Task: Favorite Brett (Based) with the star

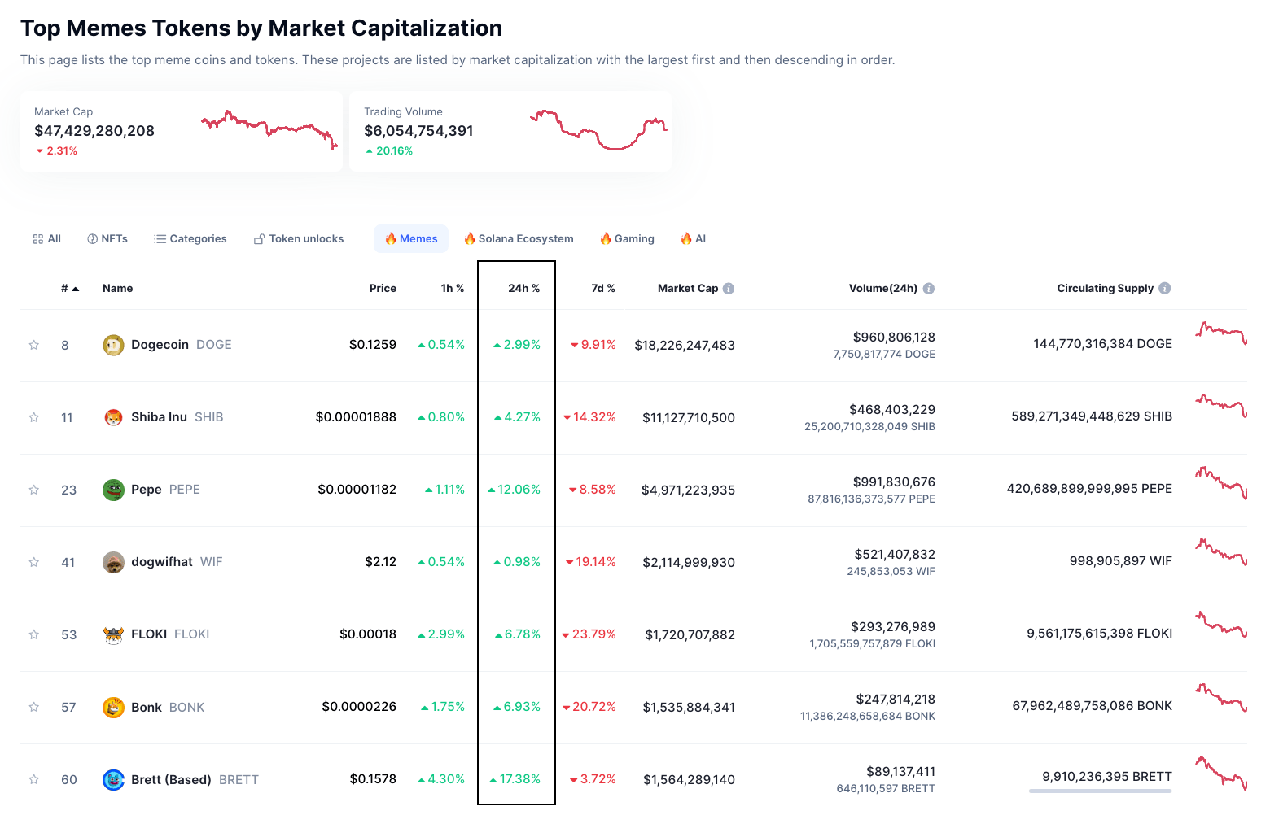Action: point(34,779)
